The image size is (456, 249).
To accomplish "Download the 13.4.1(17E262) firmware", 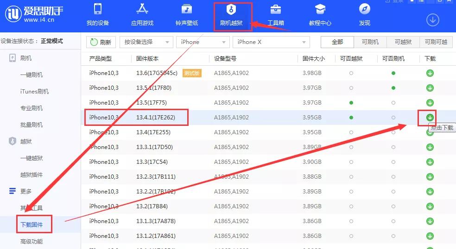I will click(430, 118).
